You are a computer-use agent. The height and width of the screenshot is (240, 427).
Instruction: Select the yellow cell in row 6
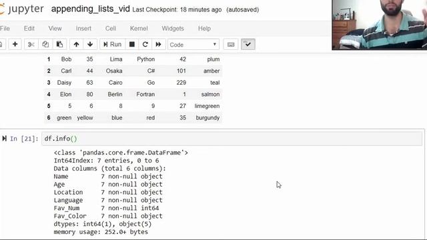click(85, 117)
